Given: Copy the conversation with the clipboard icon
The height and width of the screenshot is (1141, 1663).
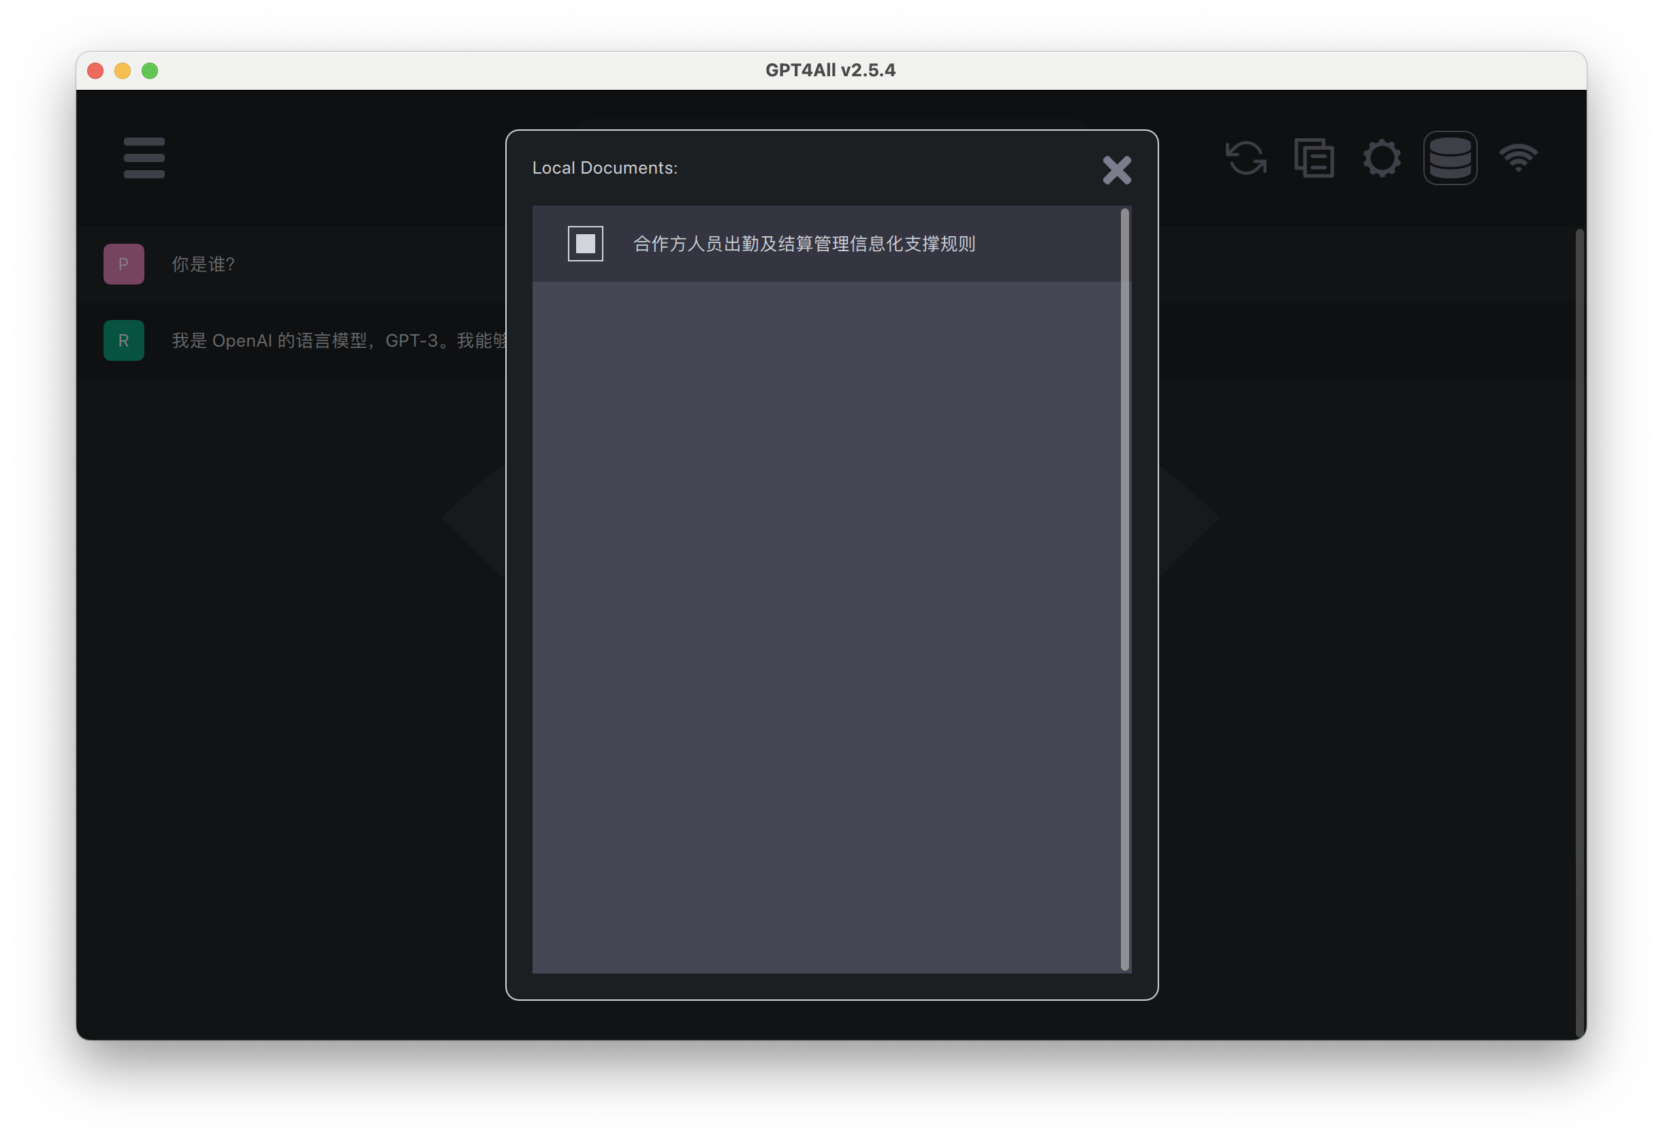Looking at the screenshot, I should coord(1314,157).
